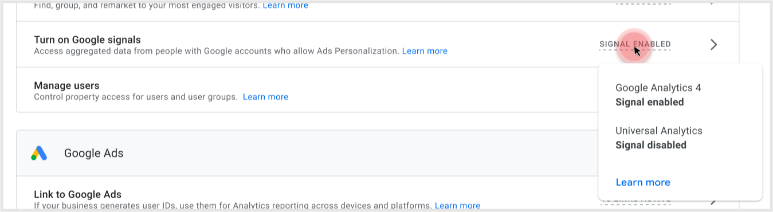This screenshot has height=212, width=773.
Task: Open Learn more beside Ads Personalization text
Action: 425,51
